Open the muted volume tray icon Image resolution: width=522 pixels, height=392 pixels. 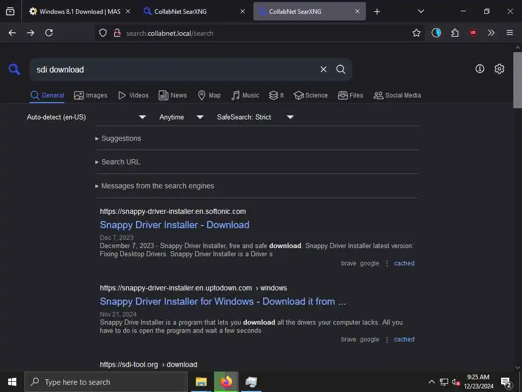456,382
